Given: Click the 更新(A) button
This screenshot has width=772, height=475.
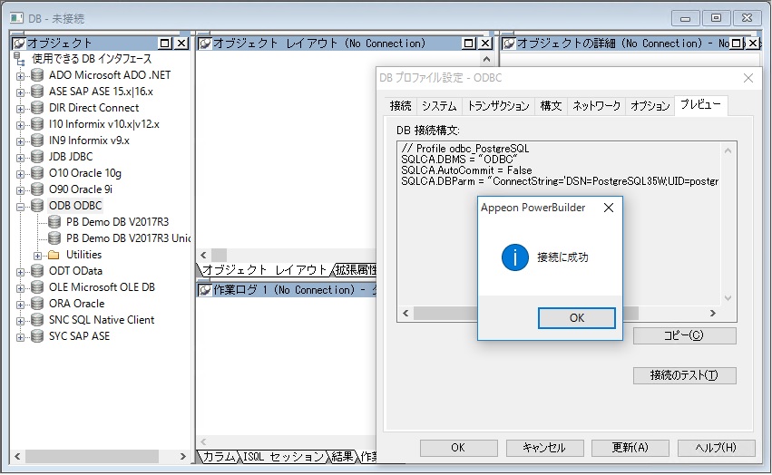Looking at the screenshot, I should [630, 448].
